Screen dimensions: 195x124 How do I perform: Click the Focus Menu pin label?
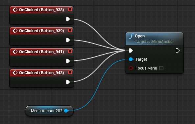click(146, 68)
